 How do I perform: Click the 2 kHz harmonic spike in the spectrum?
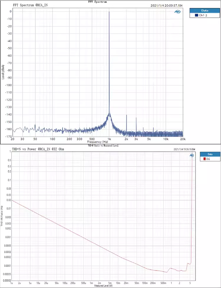(x=126, y=115)
